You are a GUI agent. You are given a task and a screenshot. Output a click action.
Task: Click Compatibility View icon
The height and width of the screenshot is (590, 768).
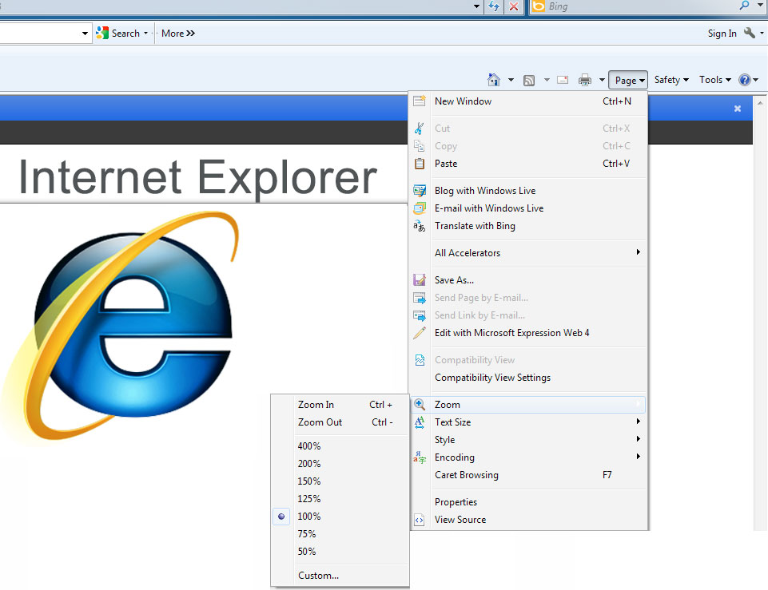coord(420,360)
